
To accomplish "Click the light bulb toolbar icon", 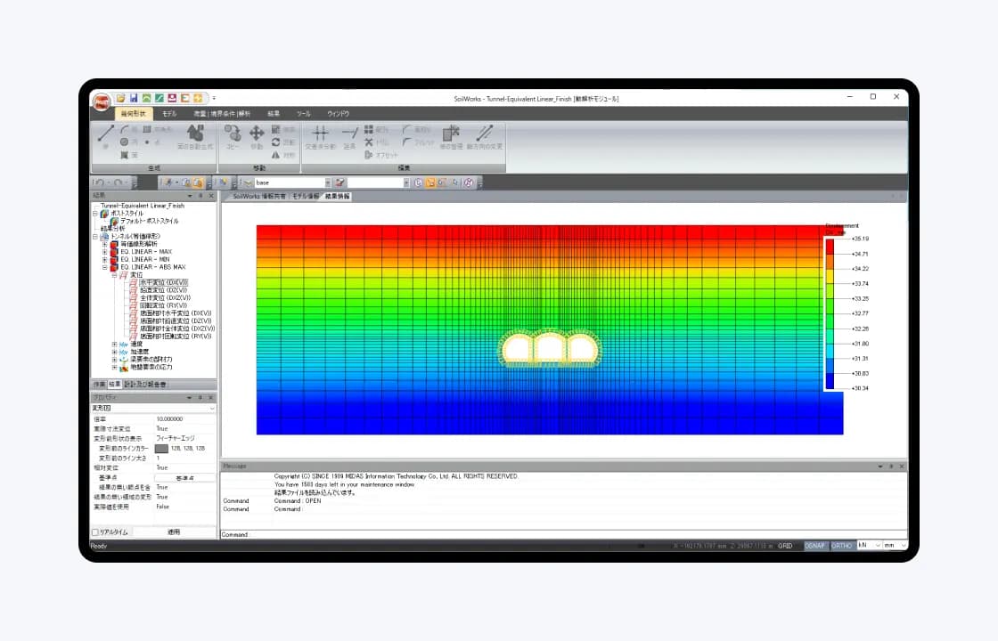I will pyautogui.click(x=223, y=183).
